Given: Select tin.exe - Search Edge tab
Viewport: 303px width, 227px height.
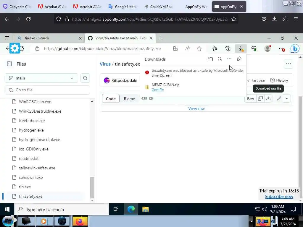Looking at the screenshot, I should pos(49,38).
